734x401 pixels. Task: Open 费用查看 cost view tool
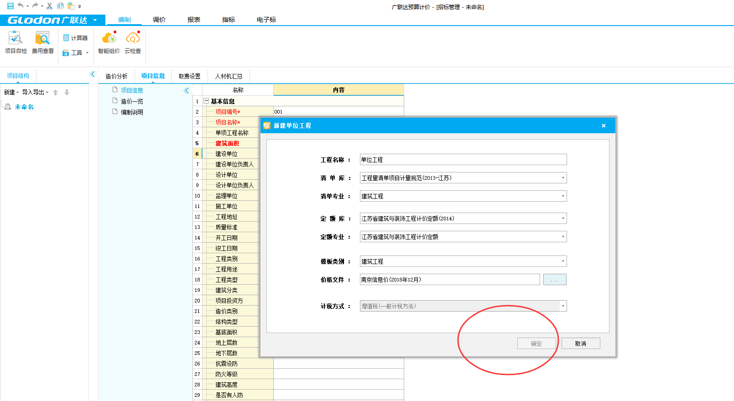(x=42, y=42)
